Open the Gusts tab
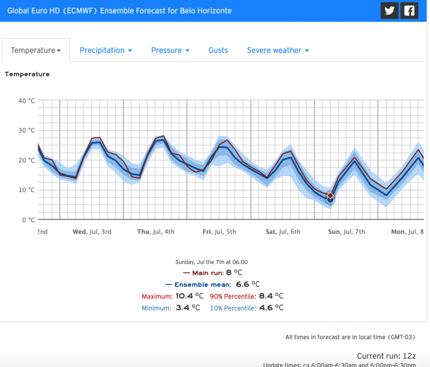Screen dimensions: 430x367 click(218, 50)
